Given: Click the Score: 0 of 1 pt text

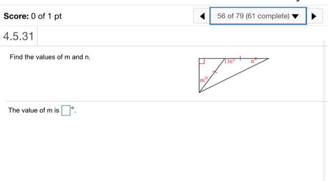Looking at the screenshot, I should 32,16.
